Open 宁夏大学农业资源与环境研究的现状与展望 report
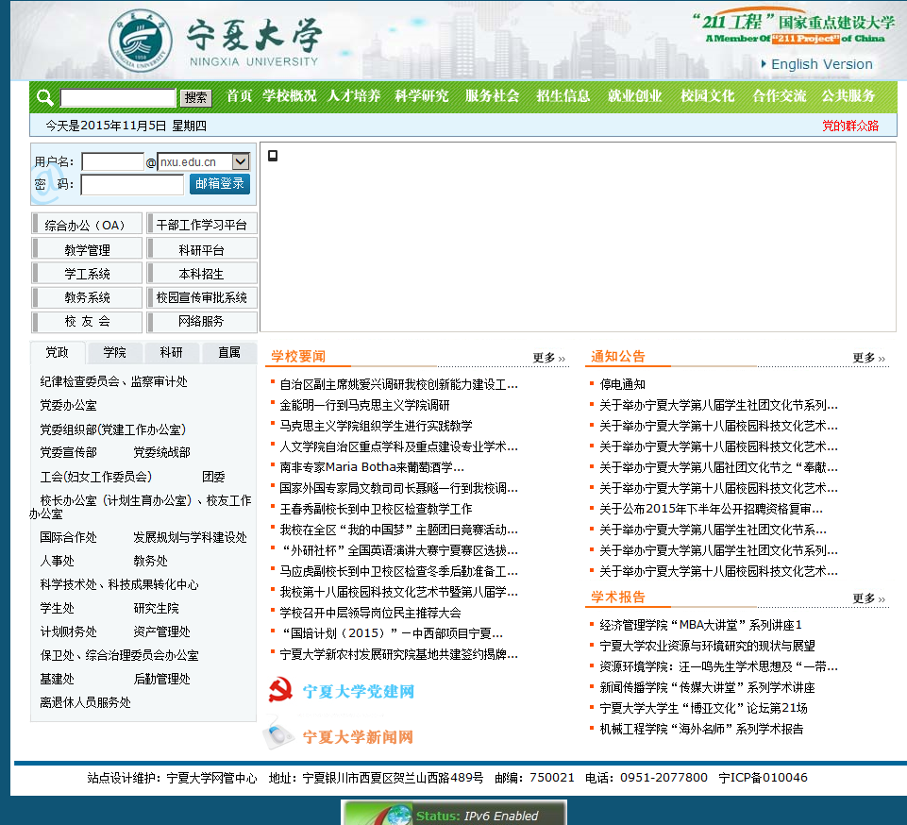 pos(708,646)
